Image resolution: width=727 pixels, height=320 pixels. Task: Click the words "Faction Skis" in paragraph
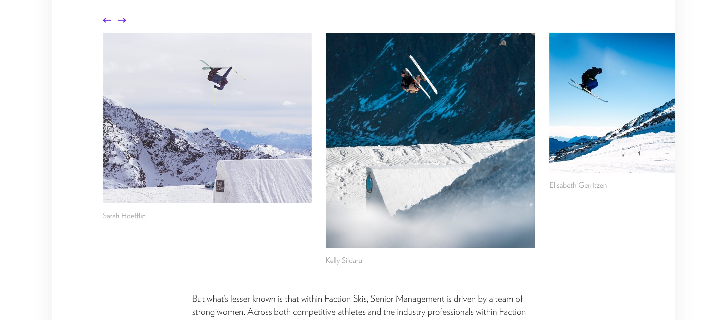click(x=346, y=298)
